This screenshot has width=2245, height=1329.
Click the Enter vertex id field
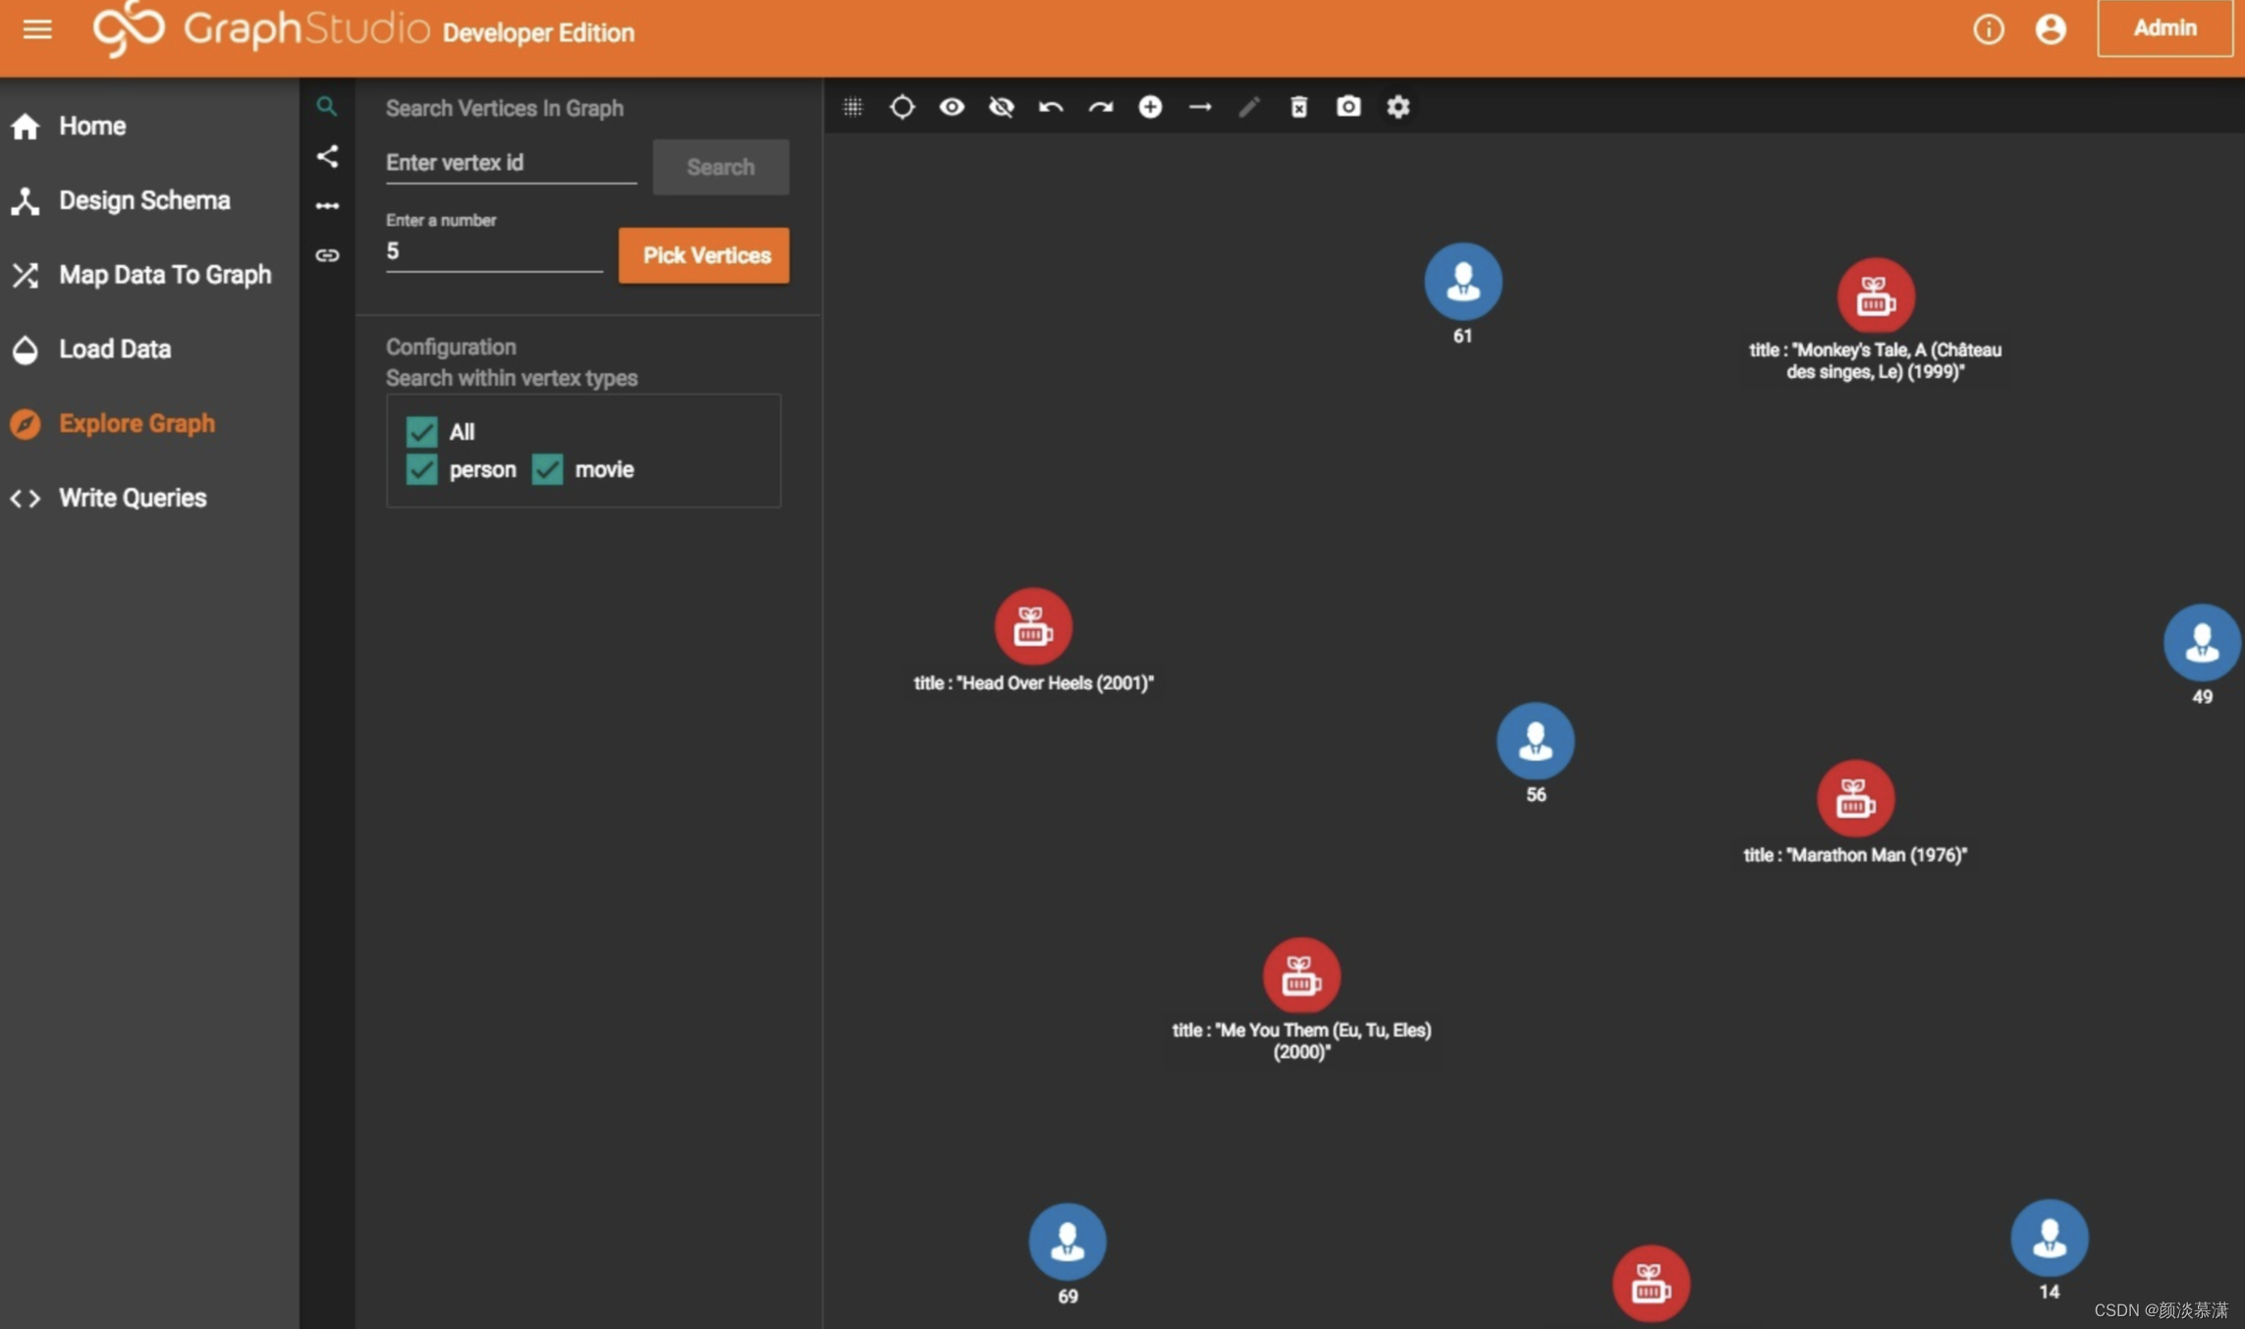tap(511, 163)
